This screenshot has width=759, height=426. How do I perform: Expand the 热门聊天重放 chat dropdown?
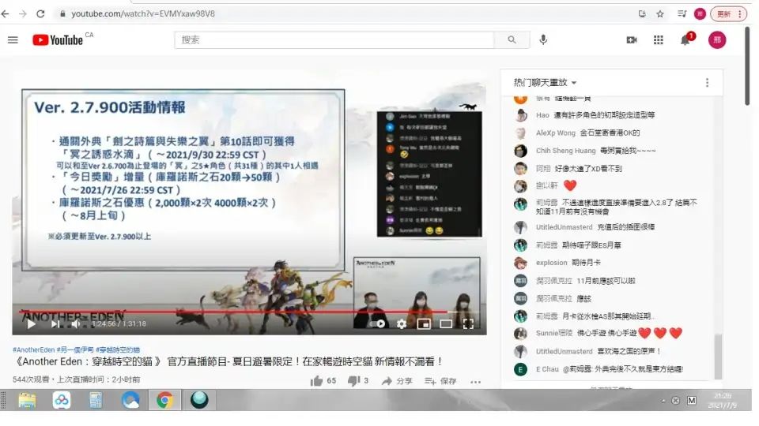coord(545,83)
